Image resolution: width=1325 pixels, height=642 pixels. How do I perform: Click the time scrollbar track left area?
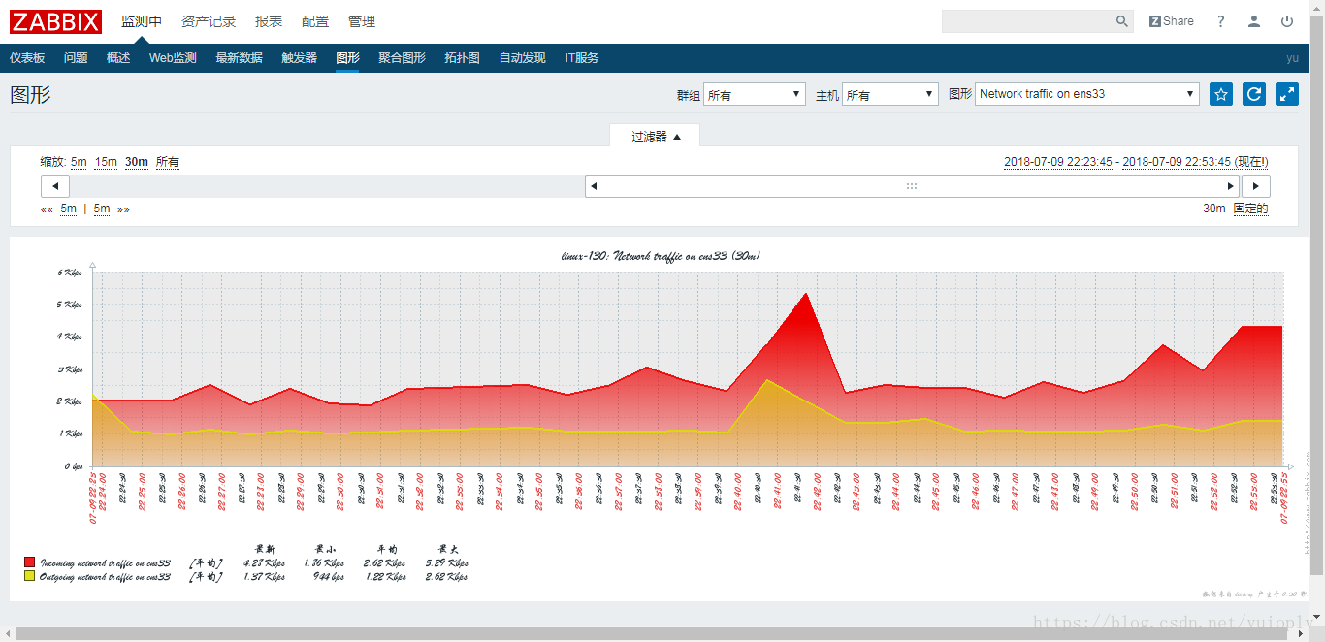(x=327, y=186)
